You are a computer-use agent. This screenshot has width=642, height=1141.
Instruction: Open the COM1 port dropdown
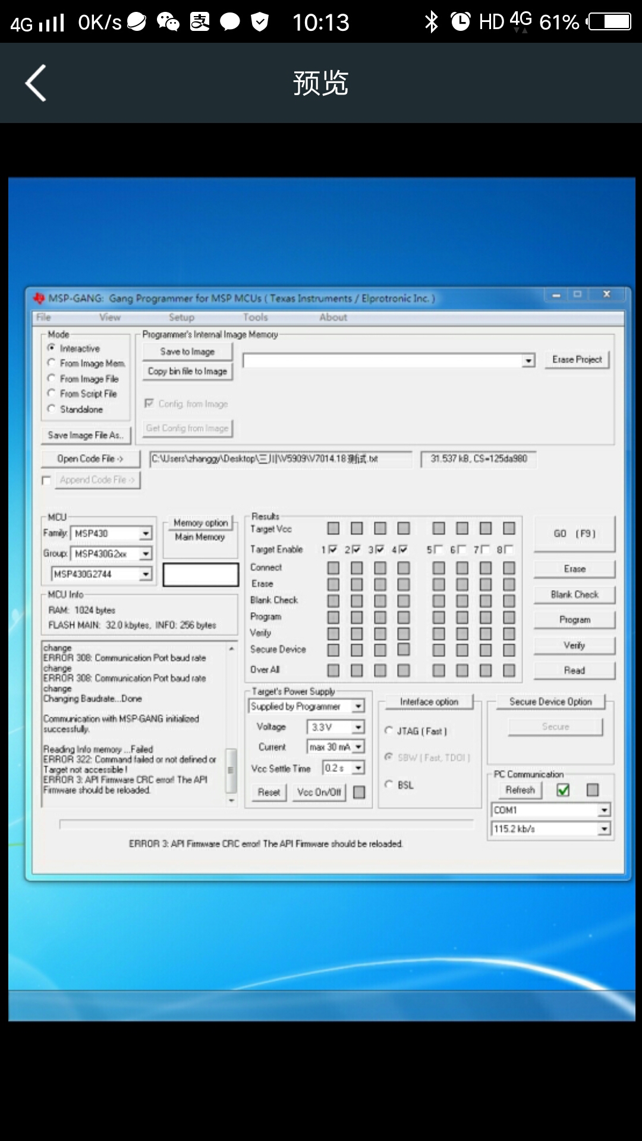tap(604, 810)
